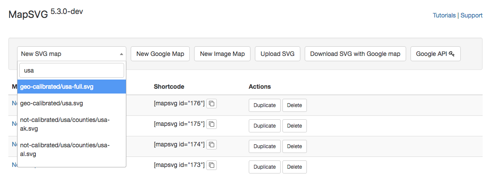The height and width of the screenshot is (177, 487).
Task: Click Download SVG with Google map
Action: [x=355, y=54]
